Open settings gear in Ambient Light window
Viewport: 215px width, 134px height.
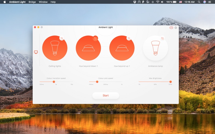(x=176, y=28)
